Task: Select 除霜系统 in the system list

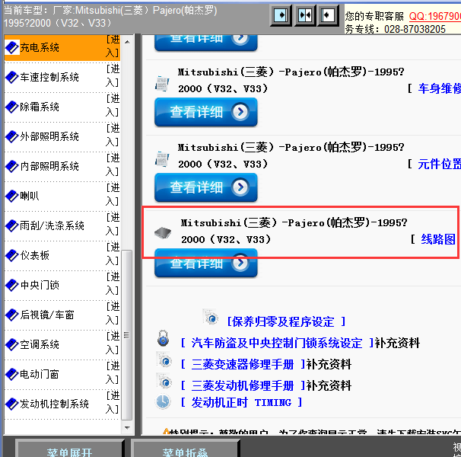Action: point(40,107)
